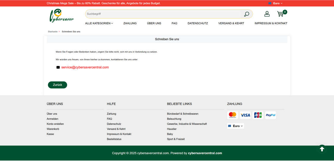Click the search magnifier icon
Image resolution: width=334 pixels, height=161 pixels.
[246, 14]
